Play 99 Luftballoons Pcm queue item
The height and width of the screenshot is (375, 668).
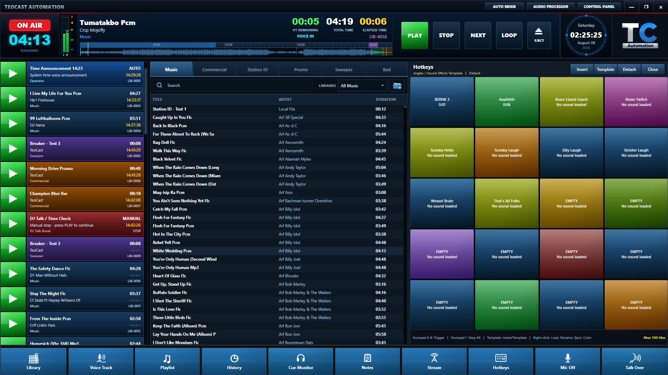tap(13, 124)
